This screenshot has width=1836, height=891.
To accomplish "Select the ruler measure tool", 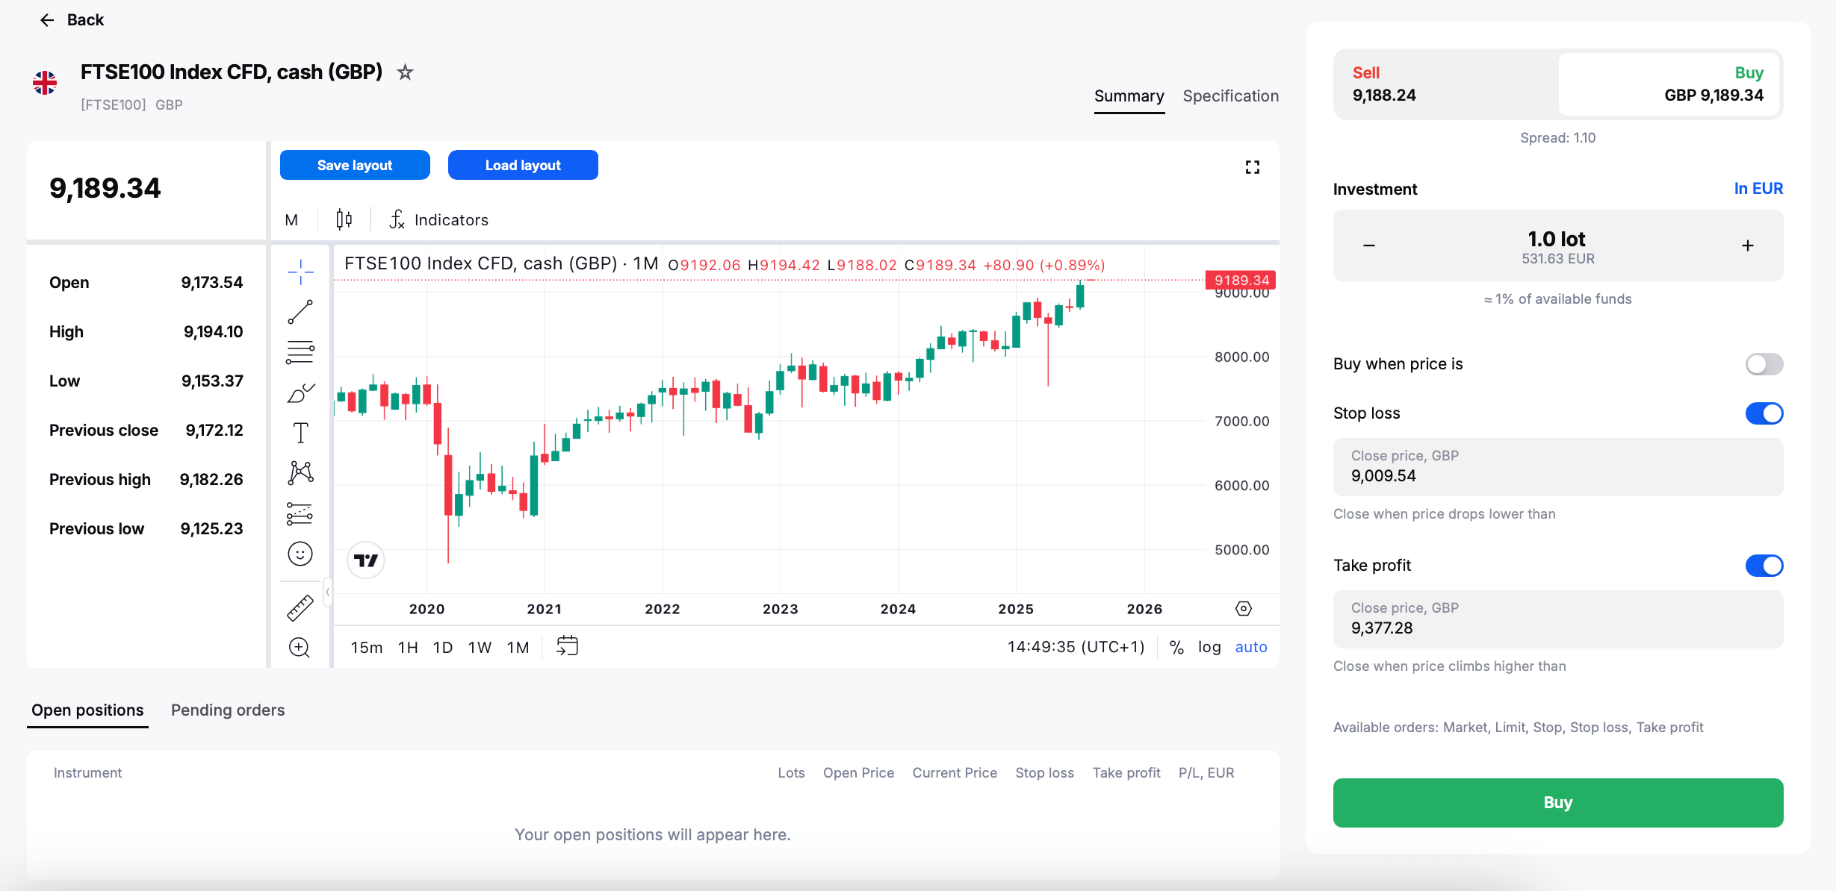I will point(300,608).
